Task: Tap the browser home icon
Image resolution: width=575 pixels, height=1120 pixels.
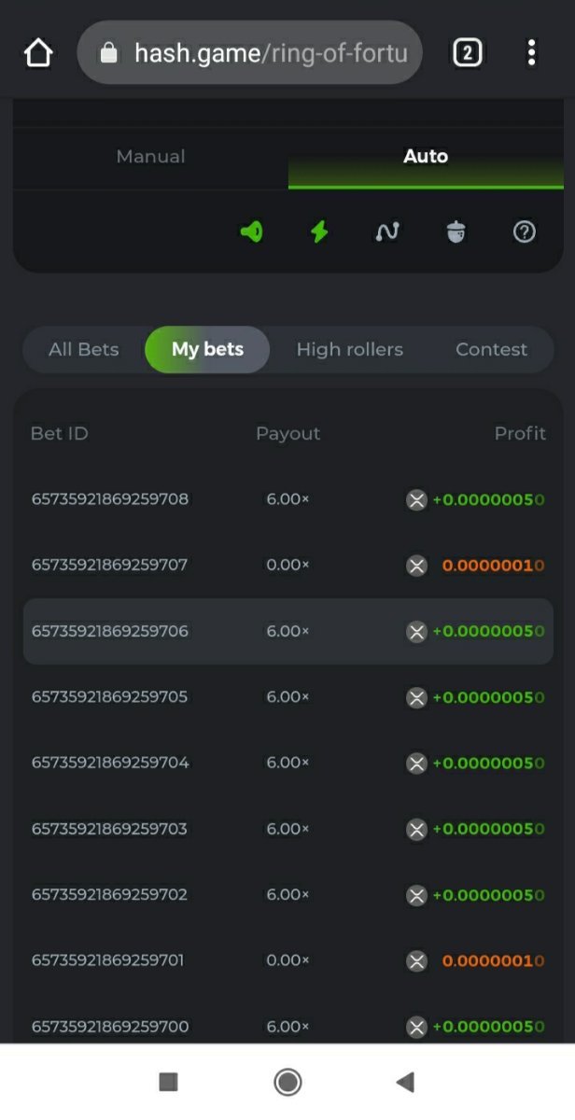Action: pos(38,53)
